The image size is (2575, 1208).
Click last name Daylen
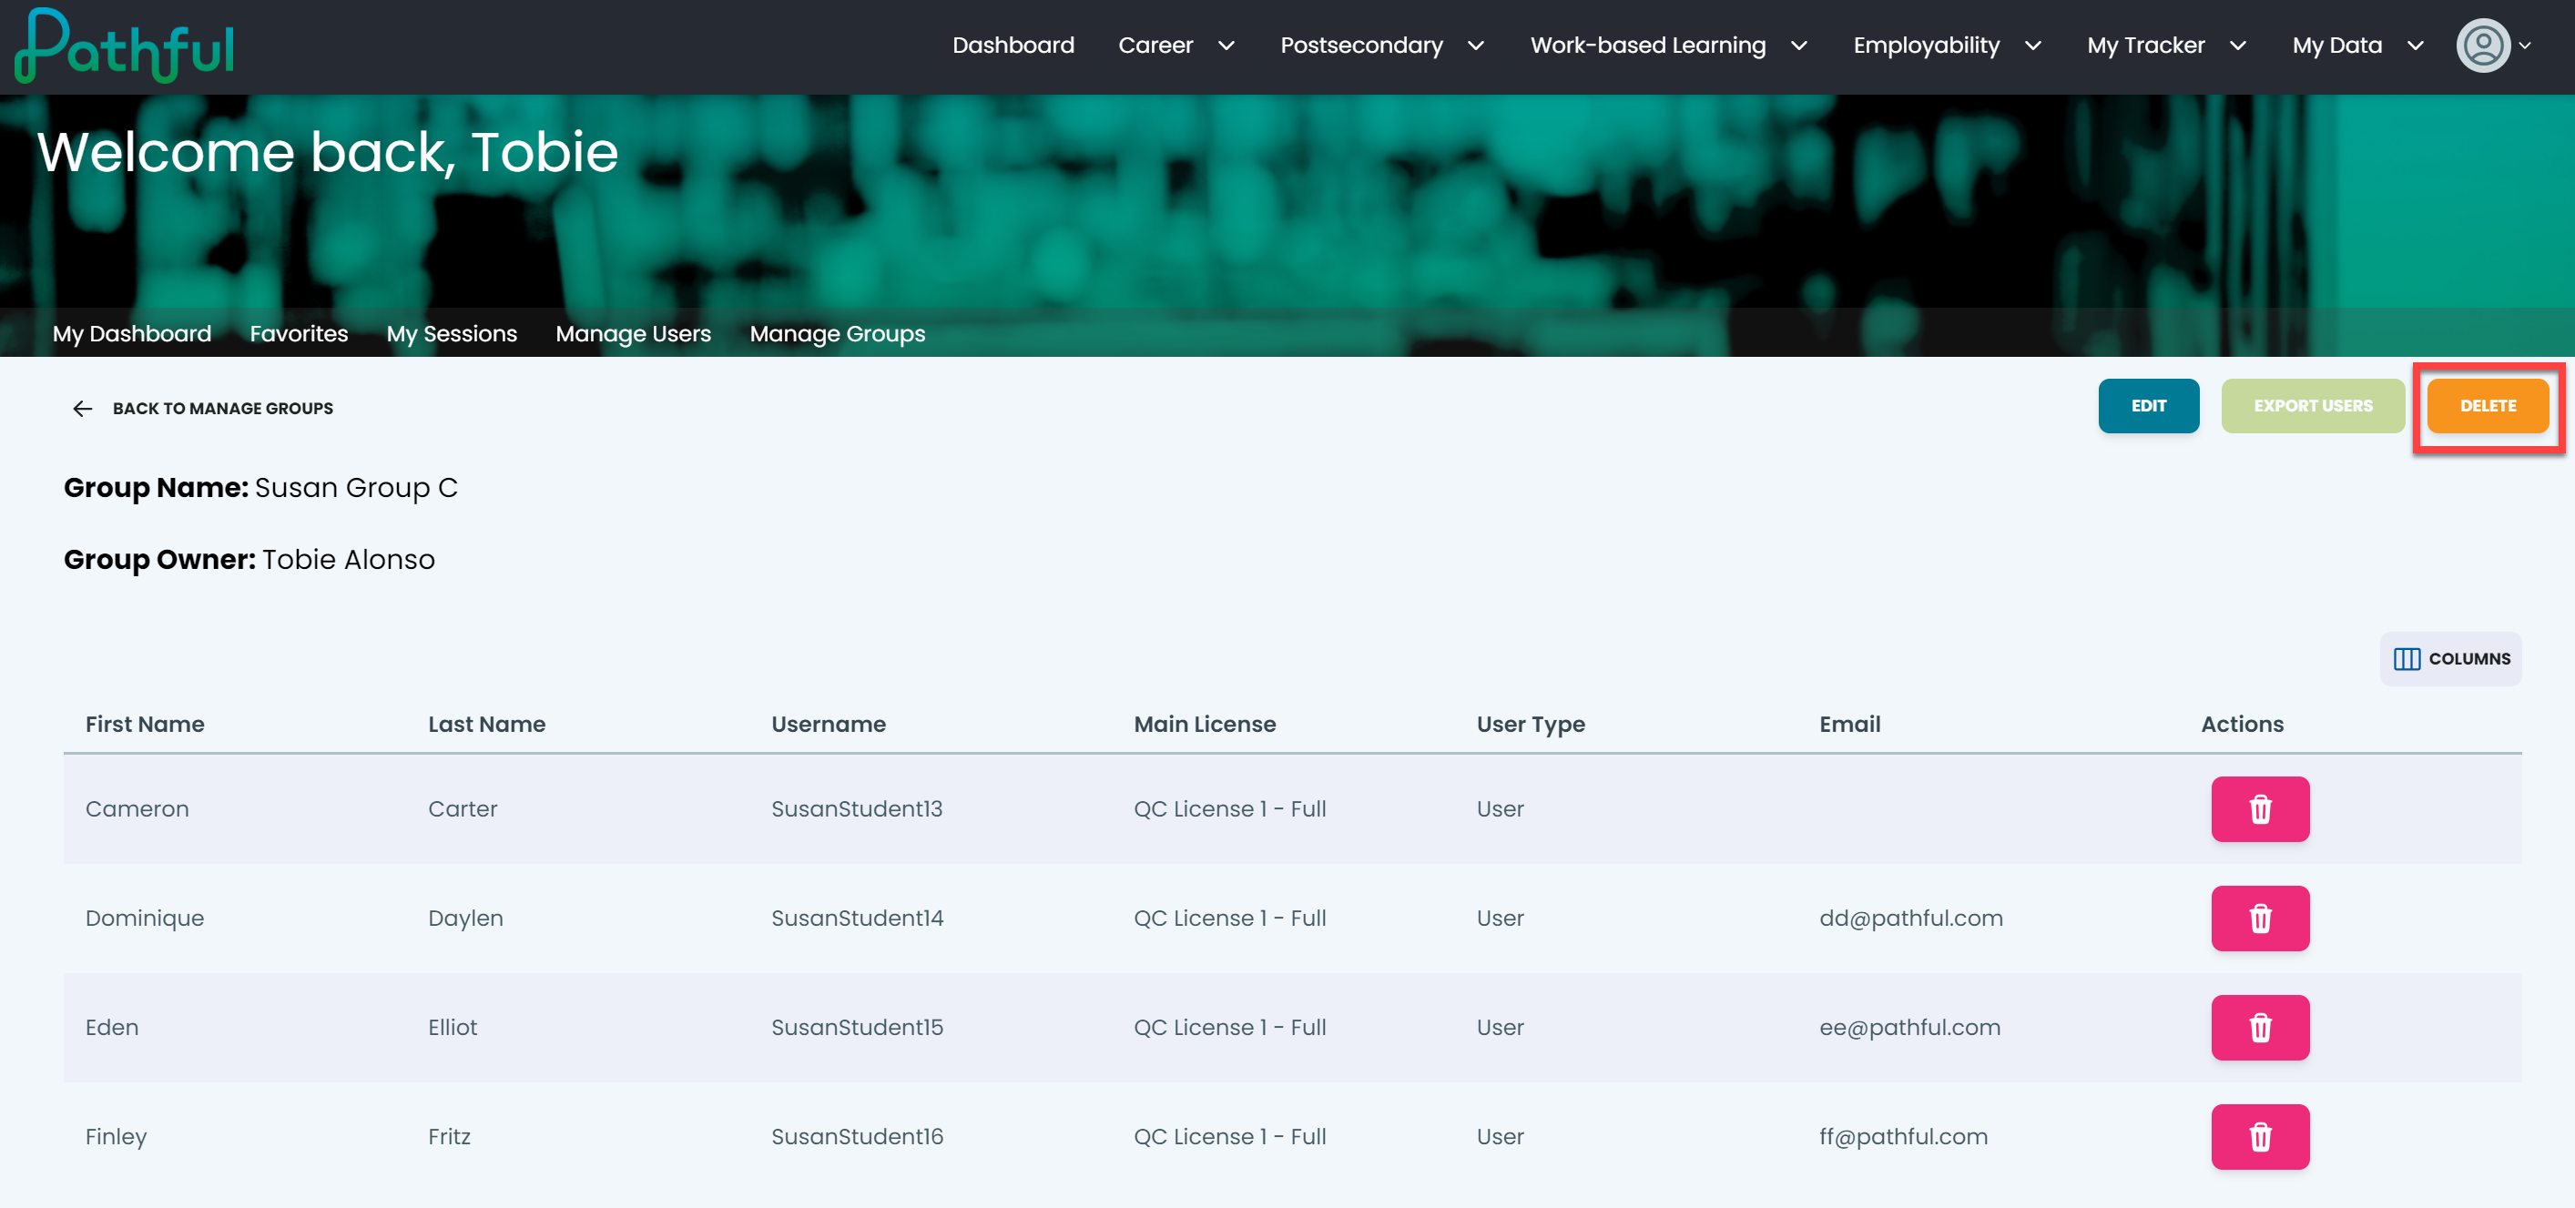pyautogui.click(x=466, y=919)
